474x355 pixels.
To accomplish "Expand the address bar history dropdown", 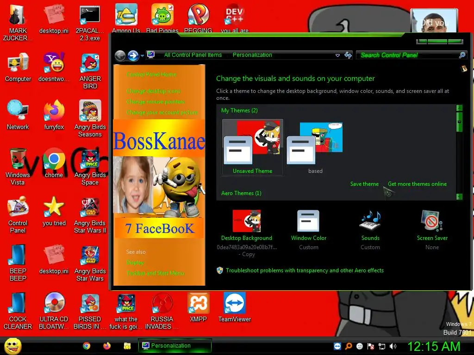I will pyautogui.click(x=337, y=55).
